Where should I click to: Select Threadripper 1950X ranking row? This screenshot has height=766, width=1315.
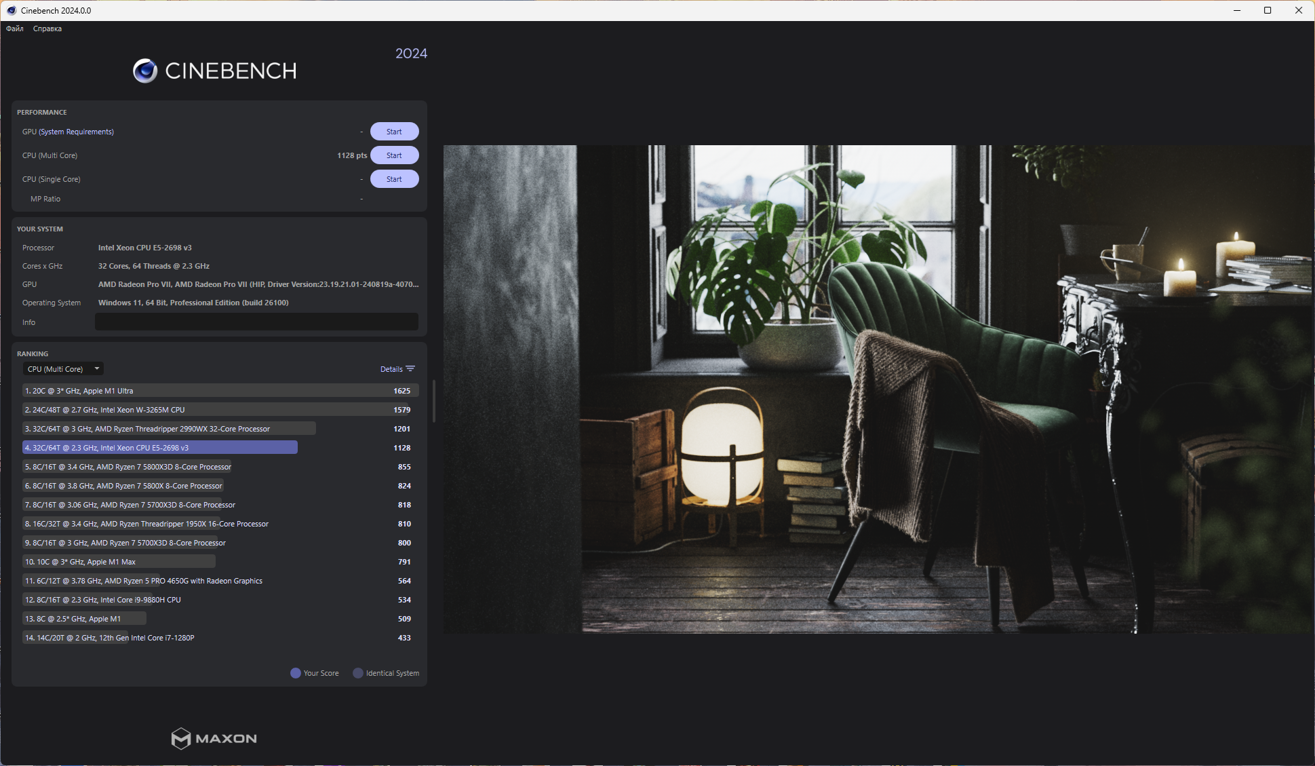click(220, 524)
